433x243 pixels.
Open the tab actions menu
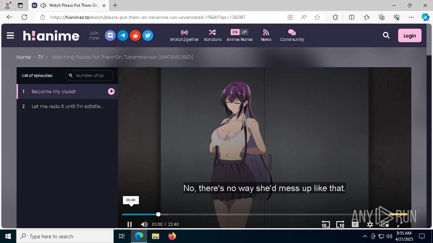pos(20,5)
